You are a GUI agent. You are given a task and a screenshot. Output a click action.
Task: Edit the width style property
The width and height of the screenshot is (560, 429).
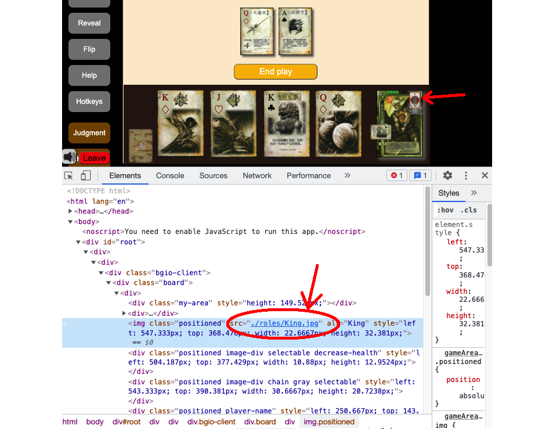point(458,291)
